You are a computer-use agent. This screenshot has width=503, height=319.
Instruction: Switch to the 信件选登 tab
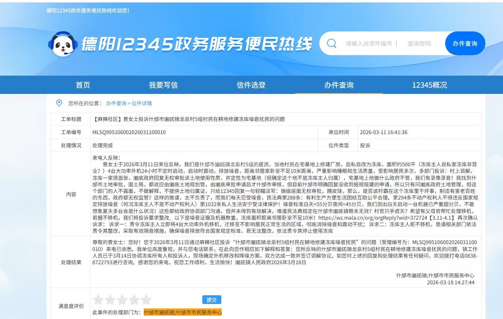(x=251, y=85)
